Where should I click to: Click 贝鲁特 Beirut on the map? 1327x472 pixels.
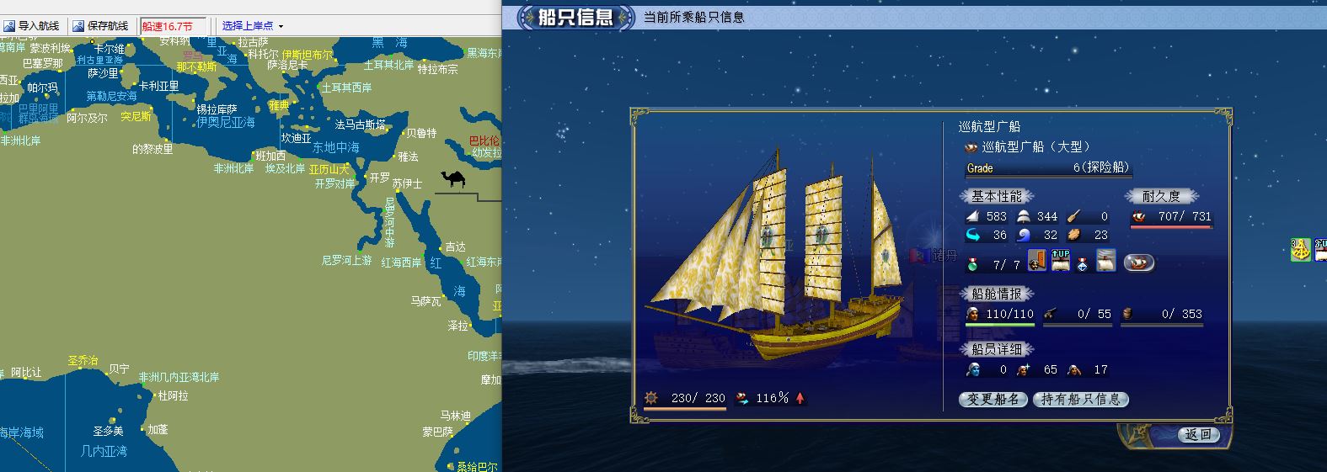coord(422,133)
